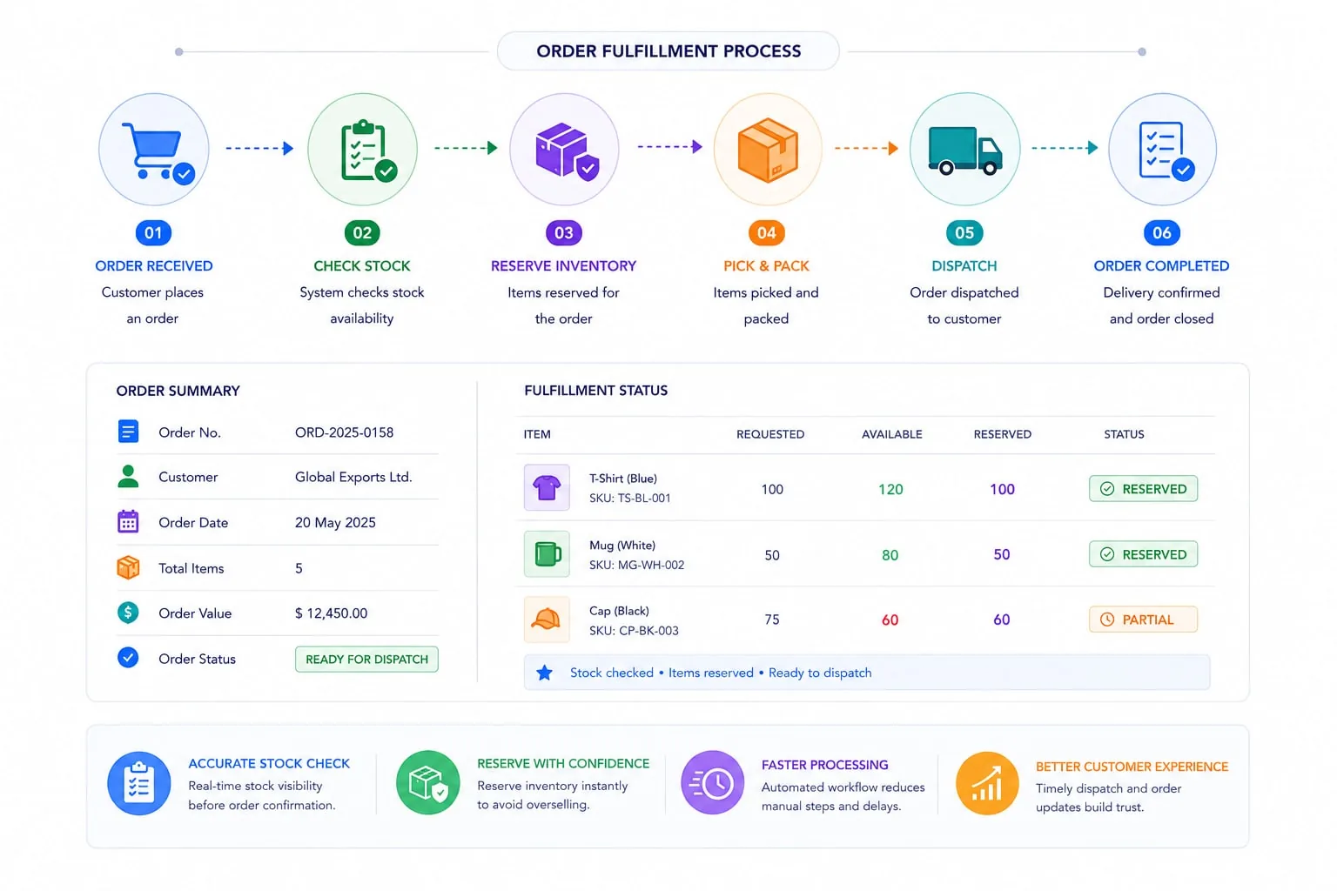Screen dimensions: 1337x891
Task: Click the Cap (Black) product thumbnail
Action: coord(547,619)
